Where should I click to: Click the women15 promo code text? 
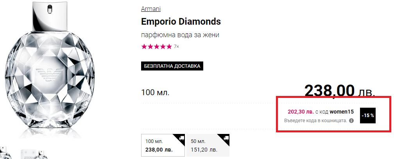tap(342, 112)
